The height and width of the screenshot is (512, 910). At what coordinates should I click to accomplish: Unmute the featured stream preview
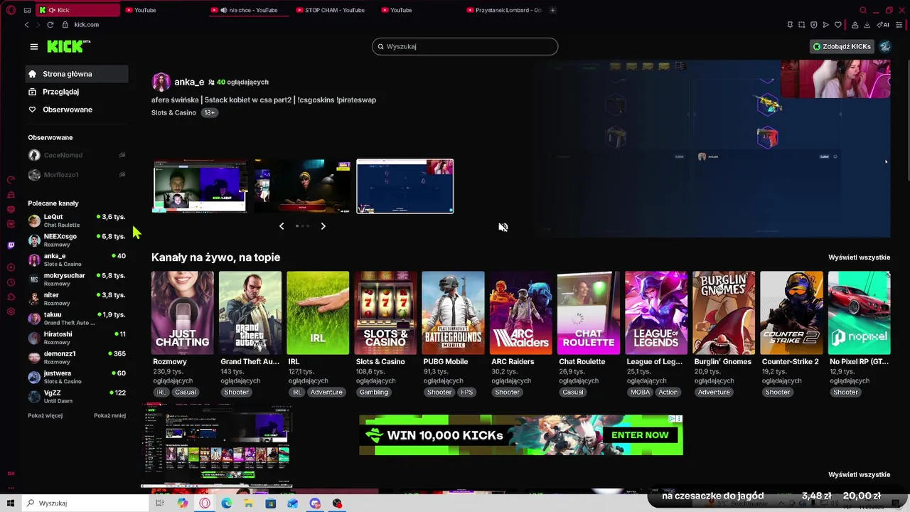coord(503,228)
